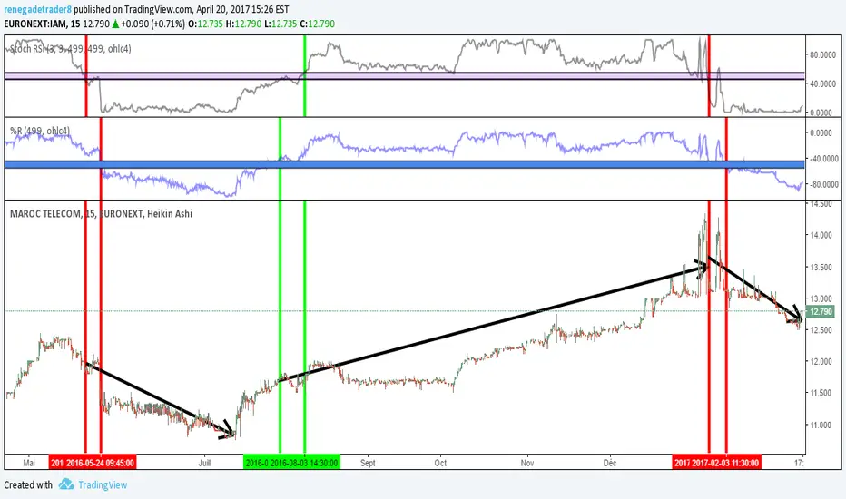The image size is (846, 499).
Task: Click the 11.500 price axis label
Action: (x=821, y=393)
